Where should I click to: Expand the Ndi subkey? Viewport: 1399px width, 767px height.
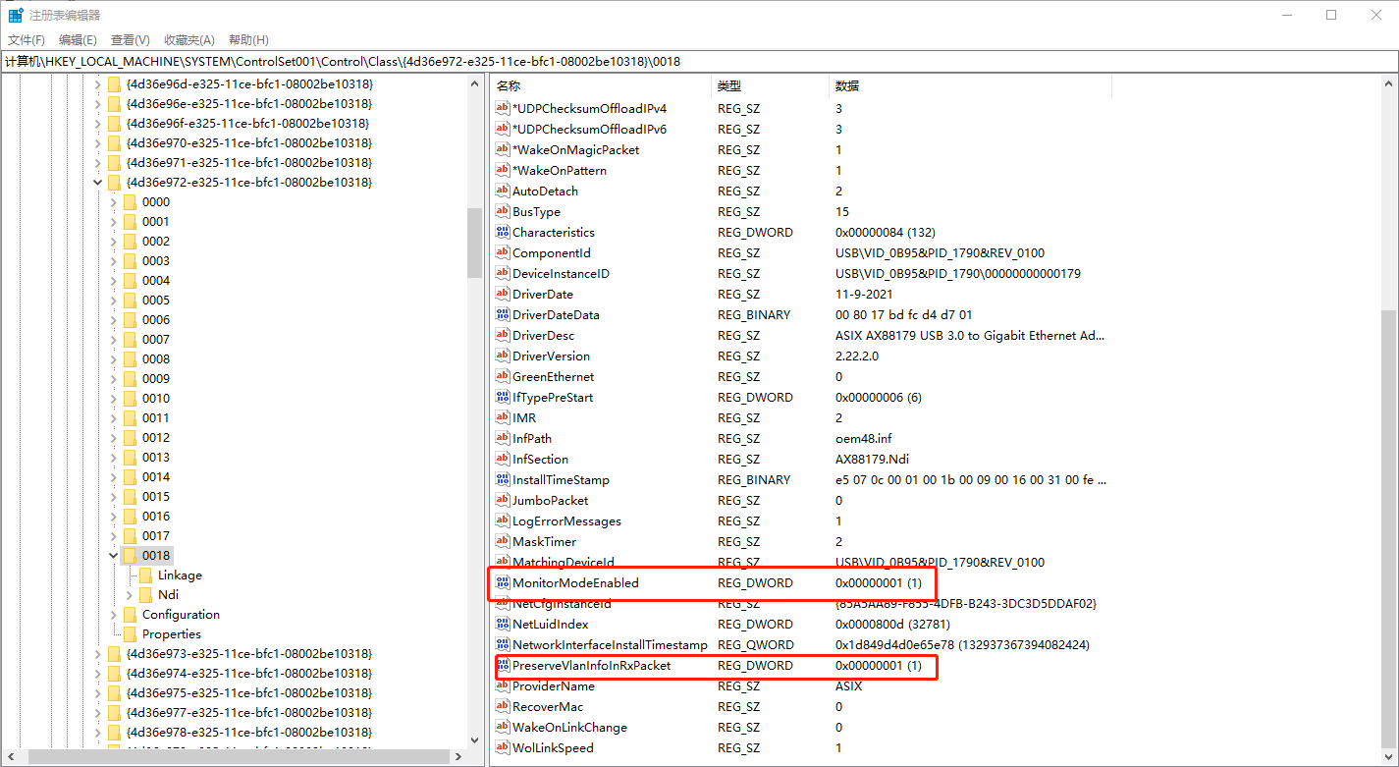pos(129,594)
